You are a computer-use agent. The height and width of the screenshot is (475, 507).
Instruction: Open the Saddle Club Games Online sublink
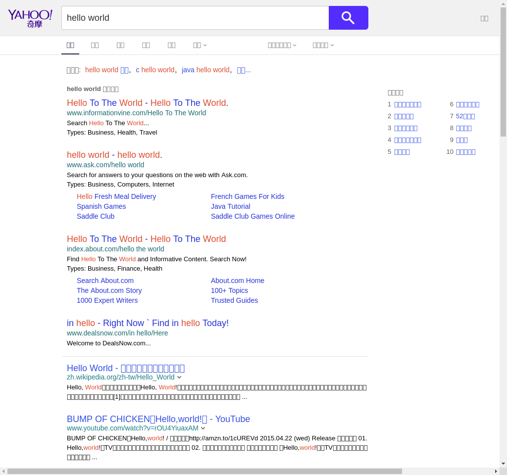(253, 217)
